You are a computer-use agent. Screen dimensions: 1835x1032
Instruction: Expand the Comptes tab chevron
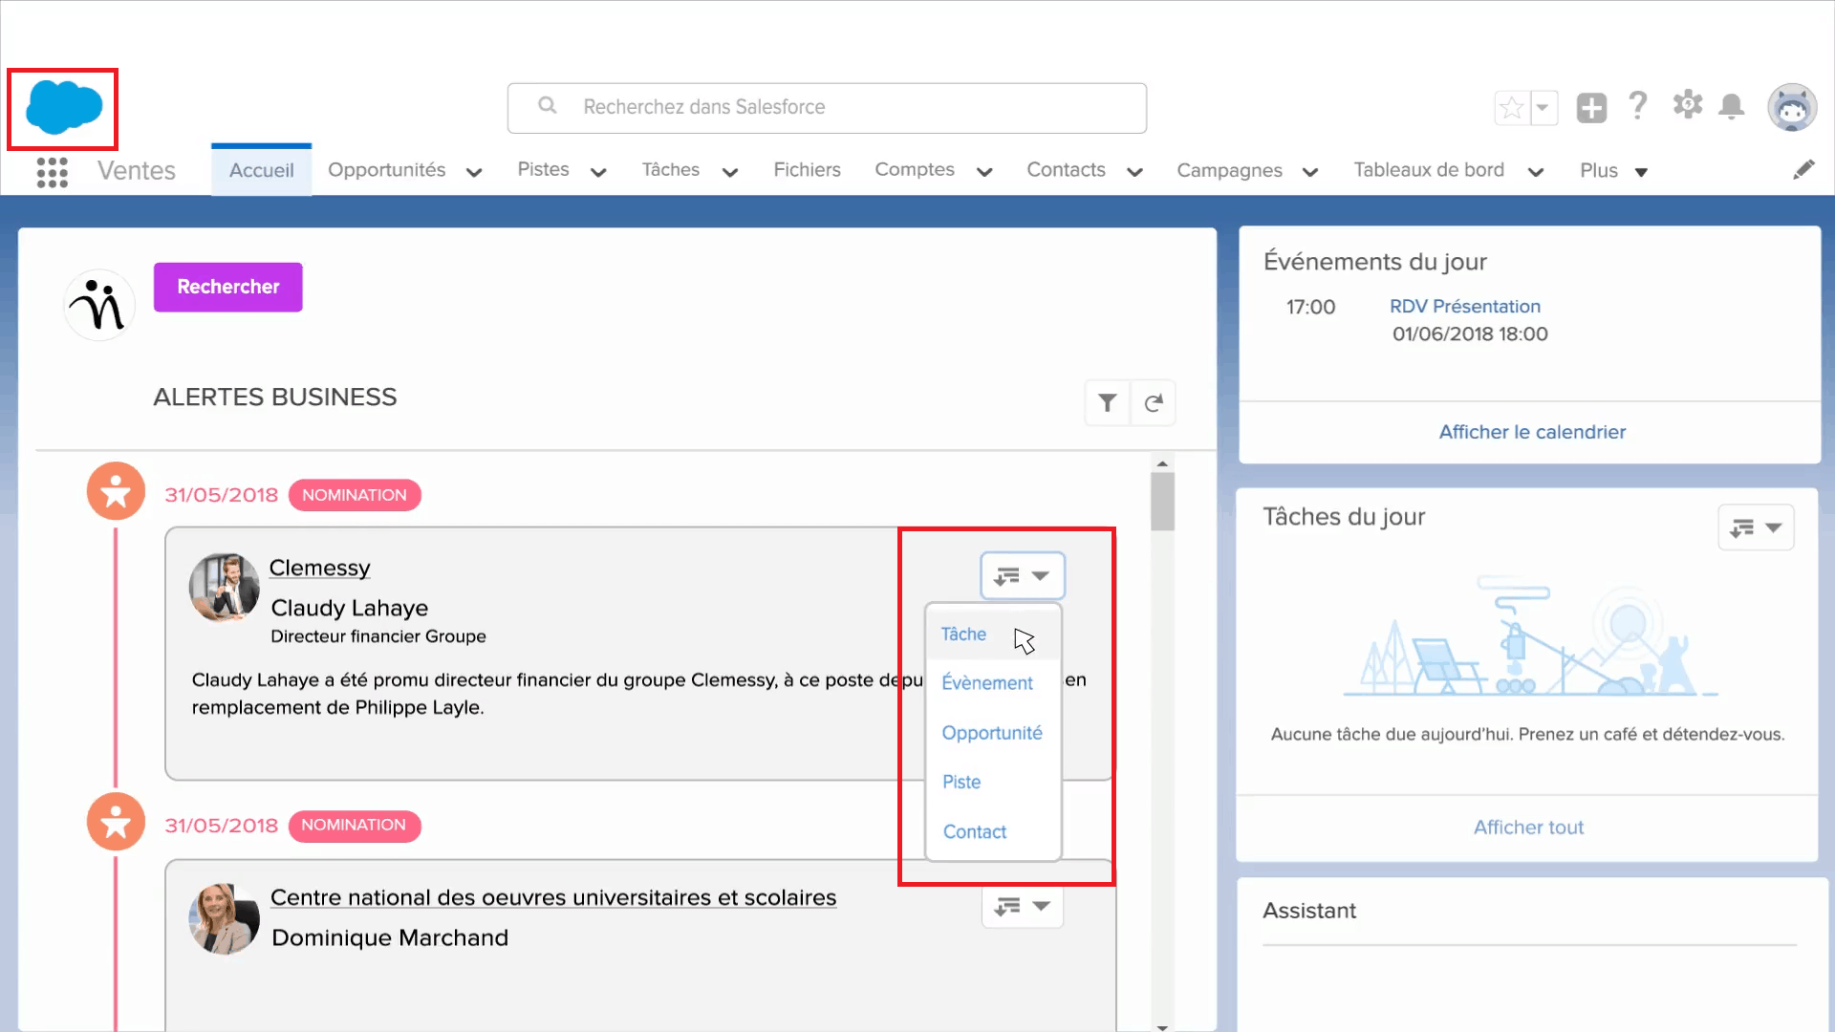[x=984, y=172]
